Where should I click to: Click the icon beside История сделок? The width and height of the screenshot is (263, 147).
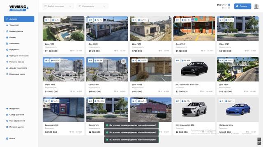[x=7, y=127]
